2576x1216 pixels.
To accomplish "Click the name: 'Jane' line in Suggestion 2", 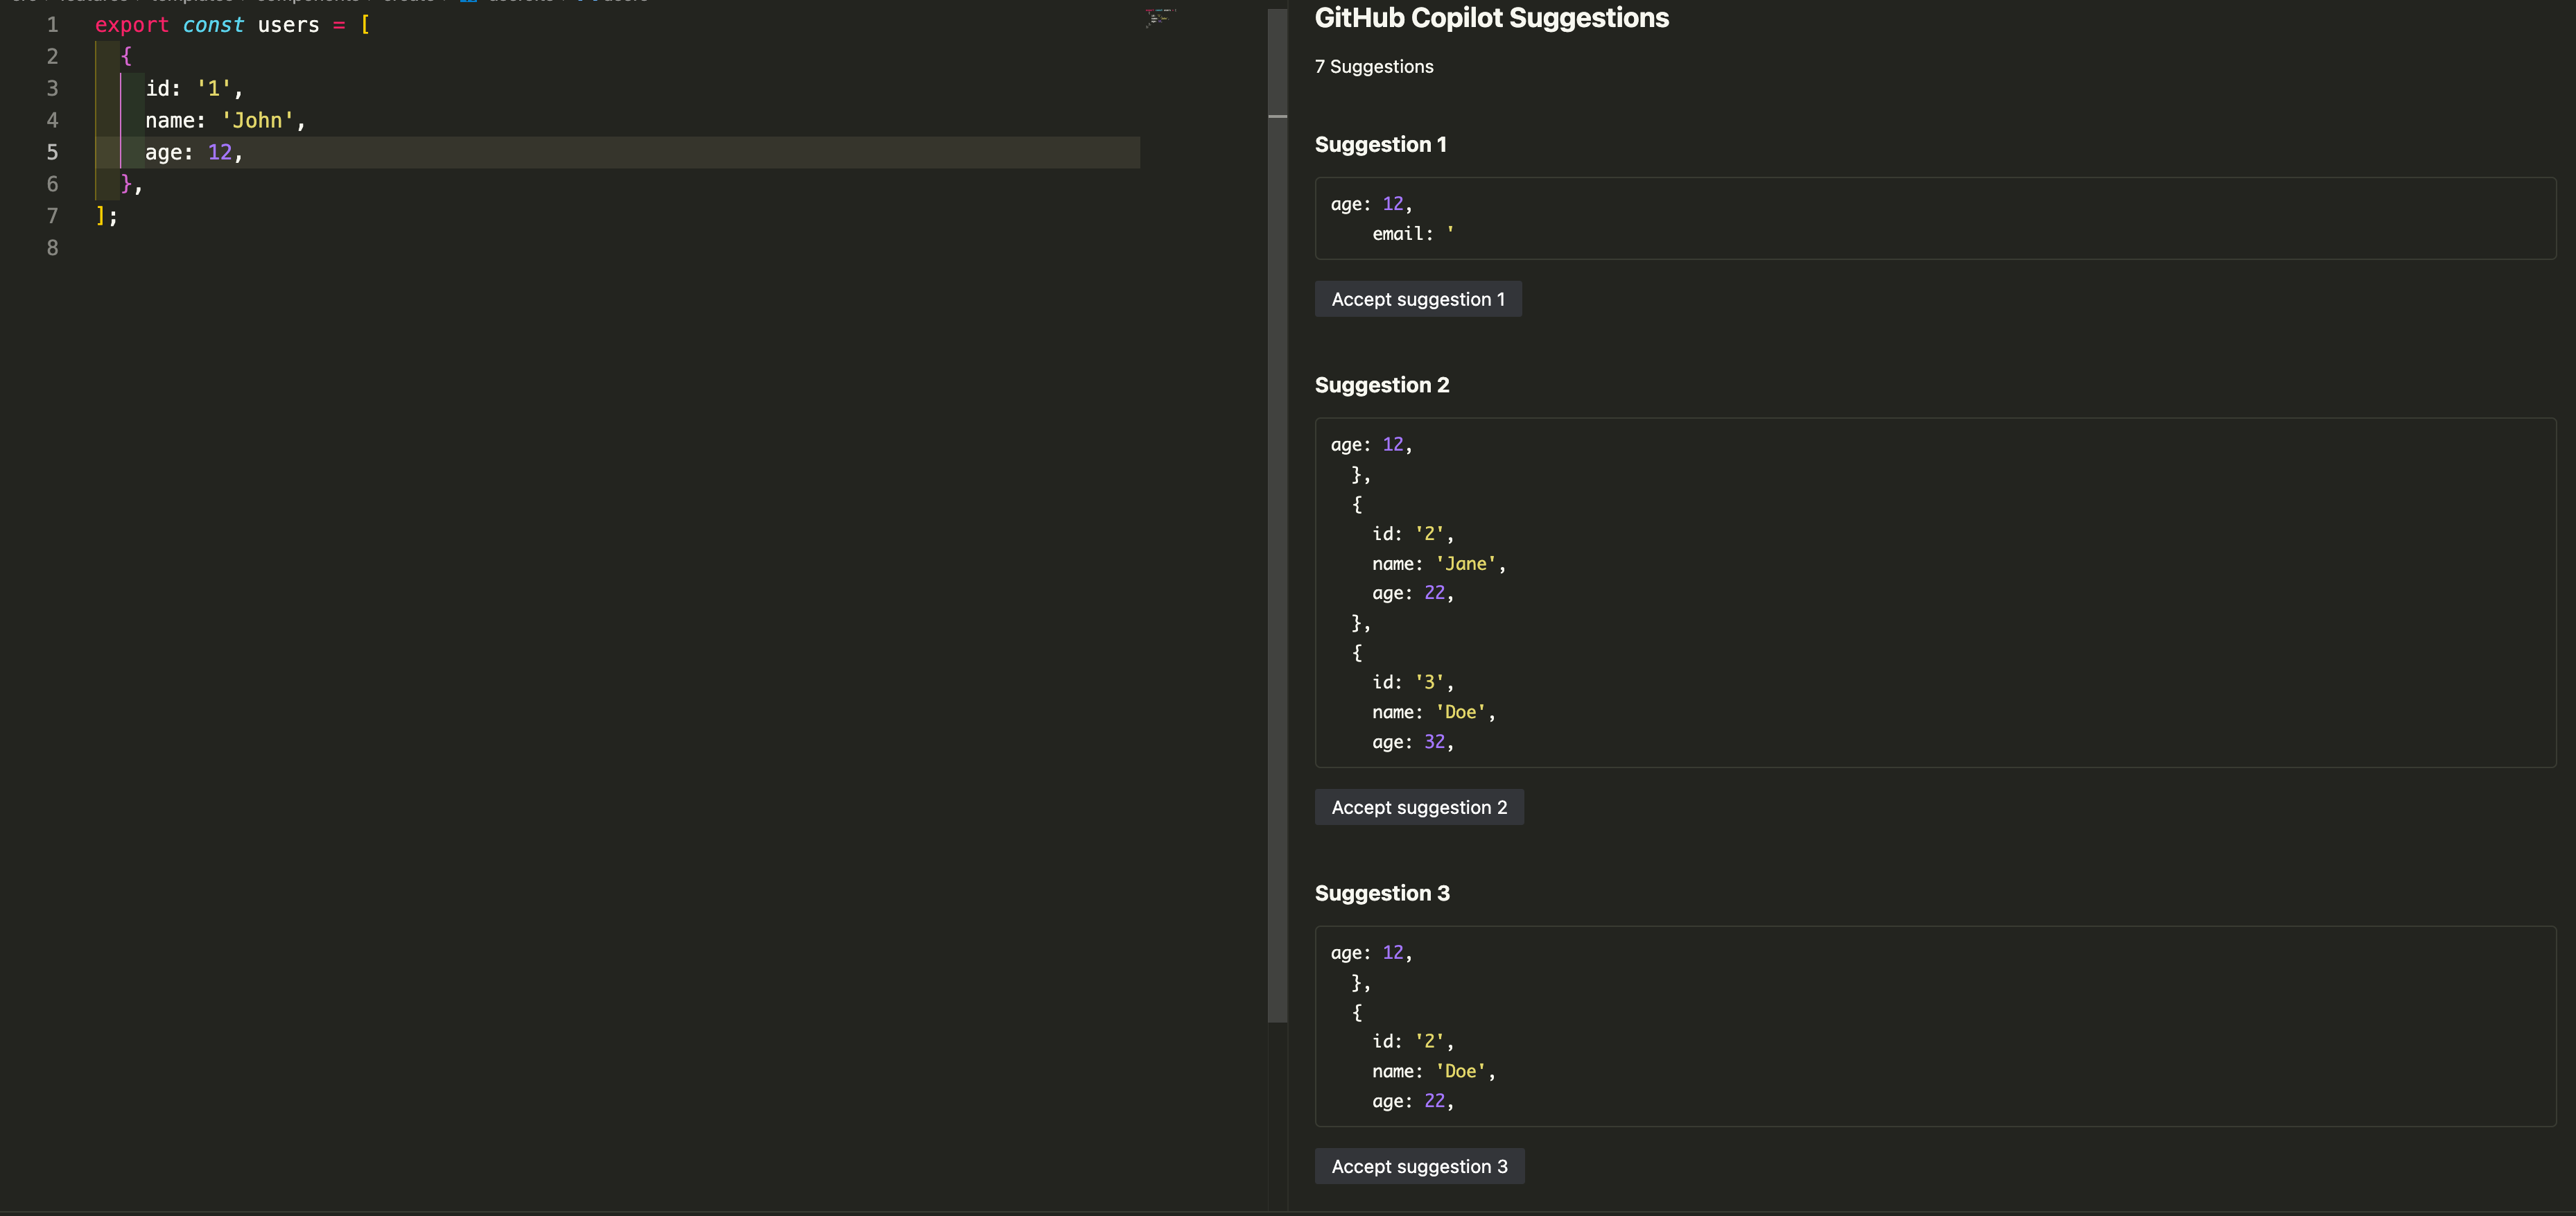I will pyautogui.click(x=1437, y=564).
